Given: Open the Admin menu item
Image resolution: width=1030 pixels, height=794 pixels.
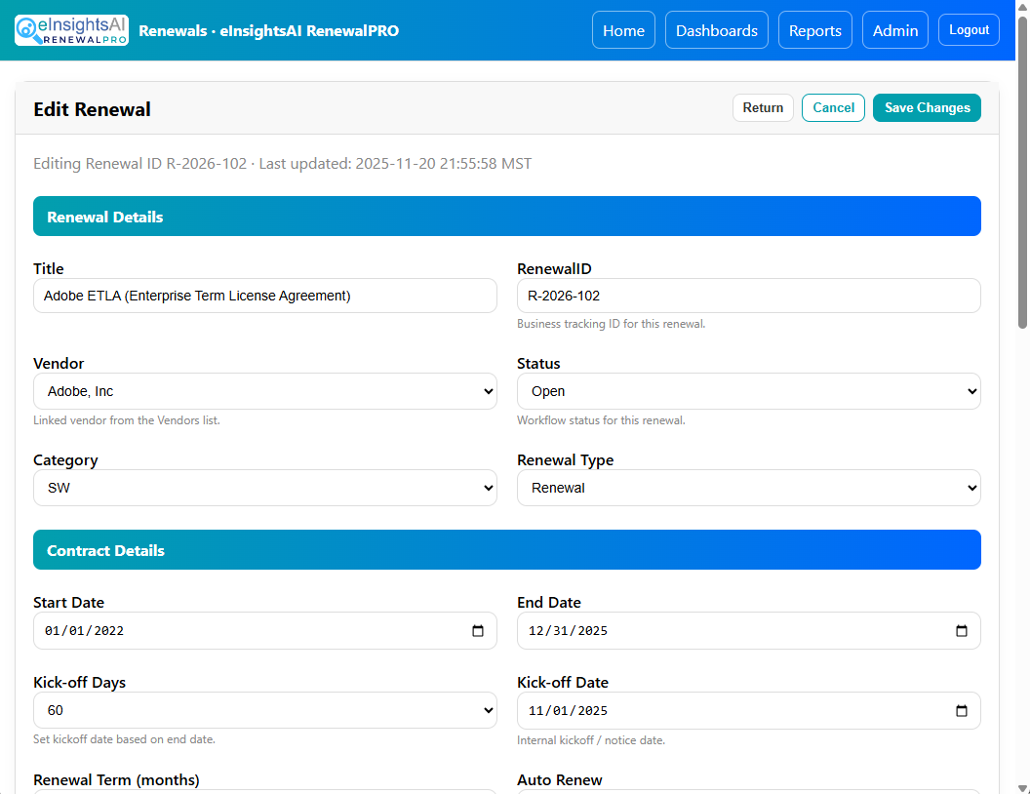Looking at the screenshot, I should 894,30.
